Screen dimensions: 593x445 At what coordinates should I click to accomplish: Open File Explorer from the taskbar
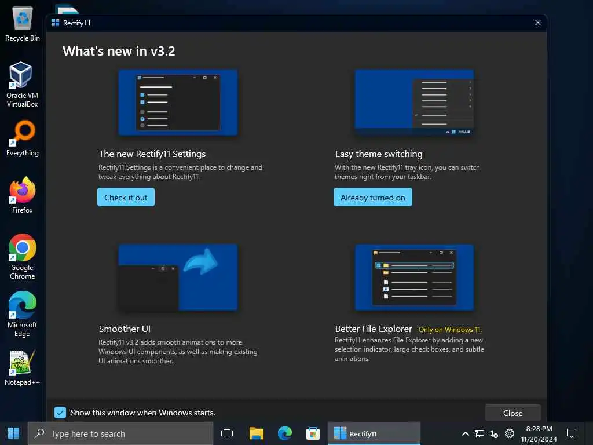[257, 433]
